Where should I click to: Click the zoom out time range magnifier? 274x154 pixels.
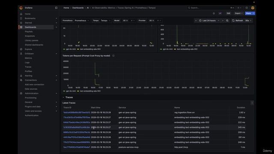(227, 21)
